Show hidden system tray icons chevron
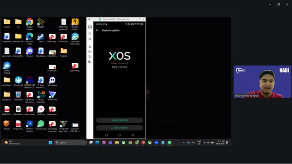Image resolution: width=292 pixels, height=164 pixels. pyautogui.click(x=184, y=143)
